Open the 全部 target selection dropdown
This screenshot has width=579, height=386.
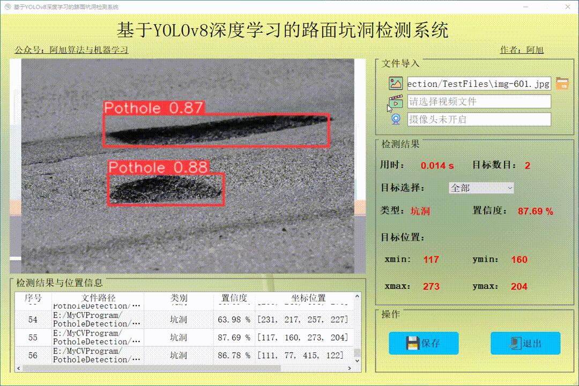pos(480,188)
